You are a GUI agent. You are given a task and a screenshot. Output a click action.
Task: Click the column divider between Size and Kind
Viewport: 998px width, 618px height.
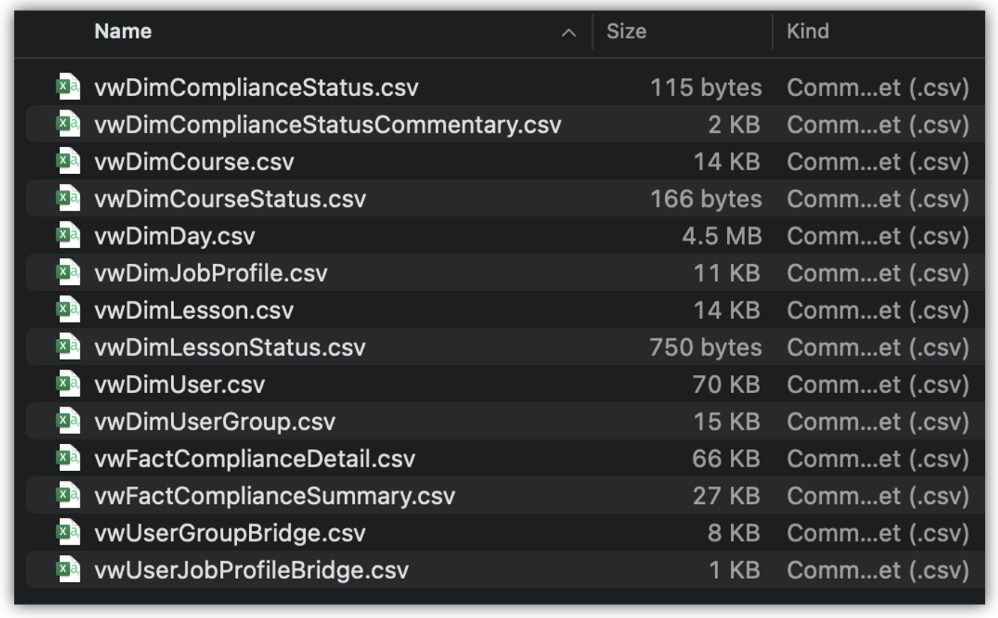pos(772,31)
